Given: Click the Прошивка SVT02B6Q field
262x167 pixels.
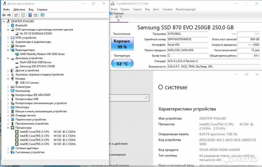Looking at the screenshot, I should [188, 34].
